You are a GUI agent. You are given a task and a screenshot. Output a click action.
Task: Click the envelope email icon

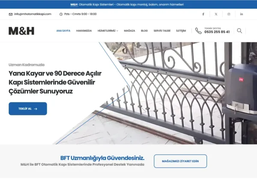(11, 14)
